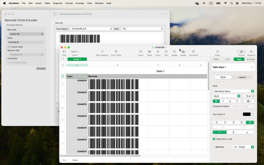The image size is (264, 165).
Task: Click the Share toolbar icon
Action: pos(217,51)
